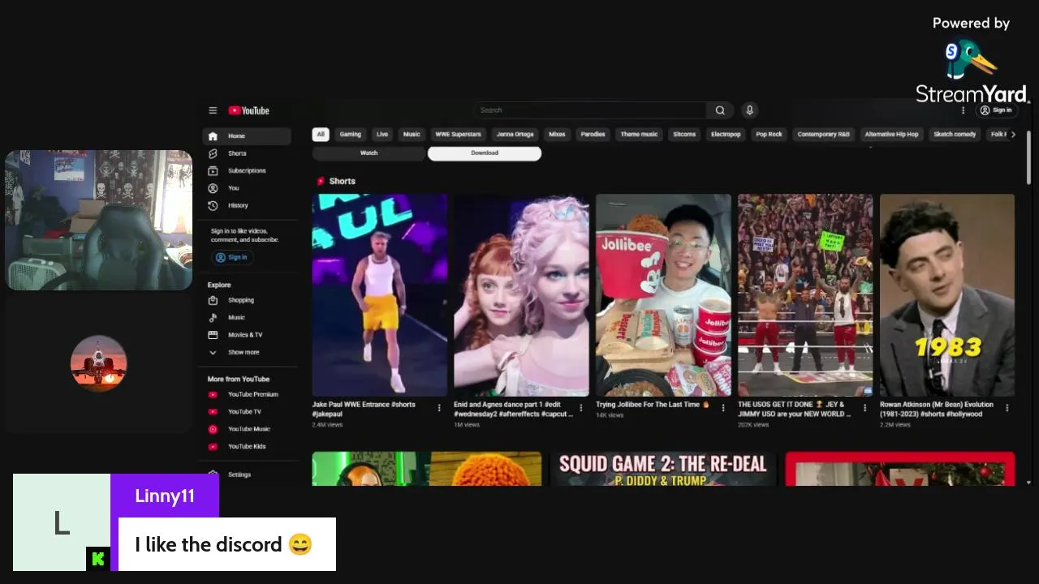Open options menu for Enid and Agnes short
The height and width of the screenshot is (584, 1039).
click(580, 408)
